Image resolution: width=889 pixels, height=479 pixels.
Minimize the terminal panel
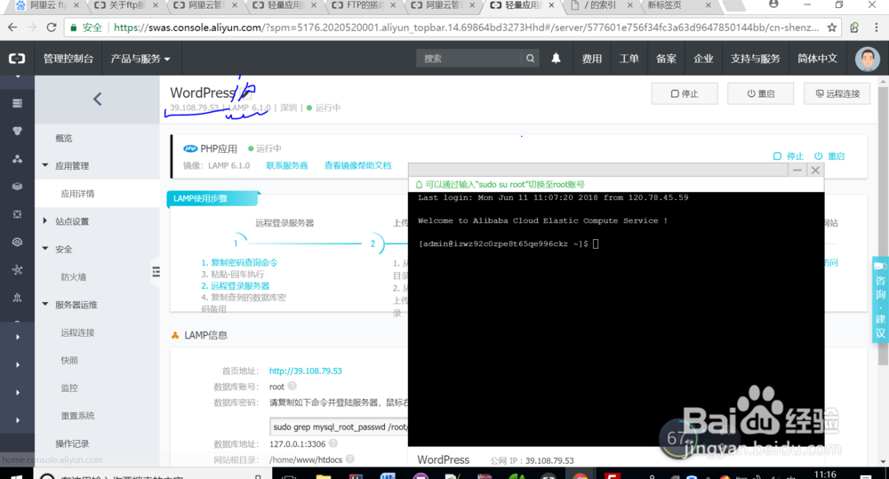(797, 170)
